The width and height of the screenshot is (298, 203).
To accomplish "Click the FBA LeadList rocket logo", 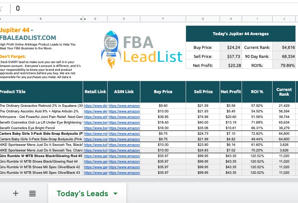I will click(142, 50).
